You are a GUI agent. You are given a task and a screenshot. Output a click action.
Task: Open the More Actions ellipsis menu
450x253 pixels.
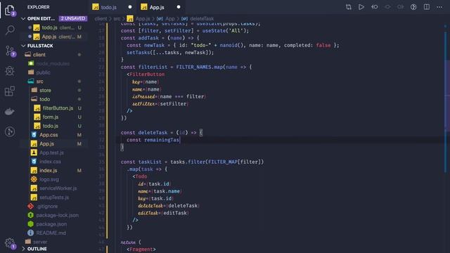tap(439, 7)
